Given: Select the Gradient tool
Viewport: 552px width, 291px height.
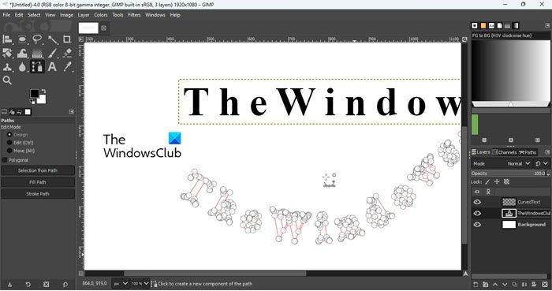Looking at the screenshot, I should click(x=37, y=53).
